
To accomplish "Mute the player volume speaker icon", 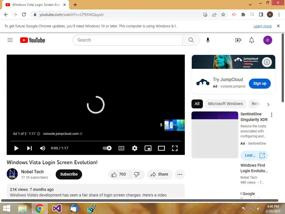I will 43,148.
